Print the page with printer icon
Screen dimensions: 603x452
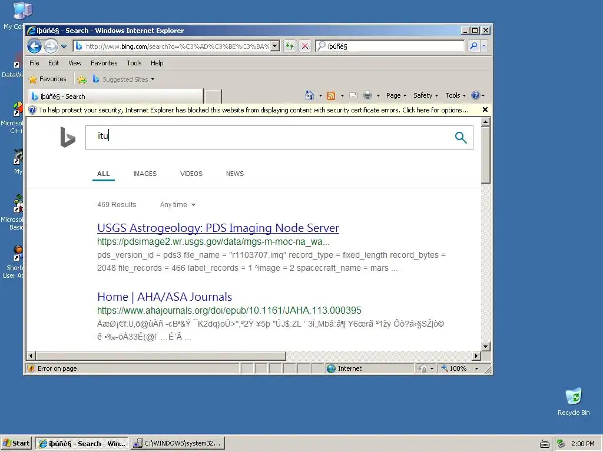[x=367, y=95]
